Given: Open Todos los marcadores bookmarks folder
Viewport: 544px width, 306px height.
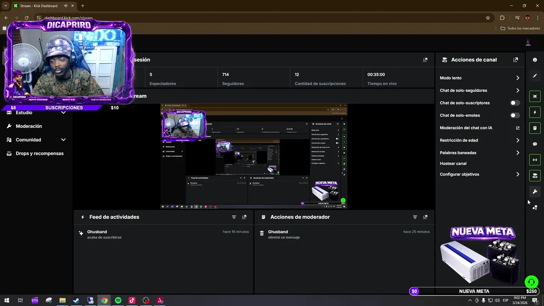Looking at the screenshot, I should (520, 28).
